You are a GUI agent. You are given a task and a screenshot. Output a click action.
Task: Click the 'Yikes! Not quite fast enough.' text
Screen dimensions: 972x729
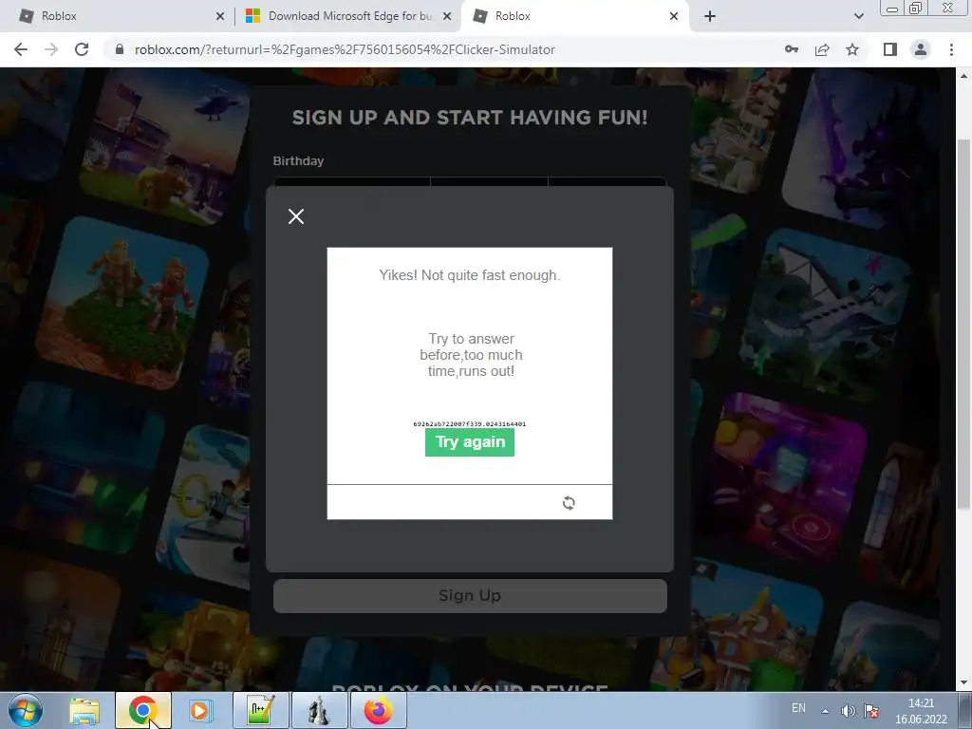click(470, 275)
